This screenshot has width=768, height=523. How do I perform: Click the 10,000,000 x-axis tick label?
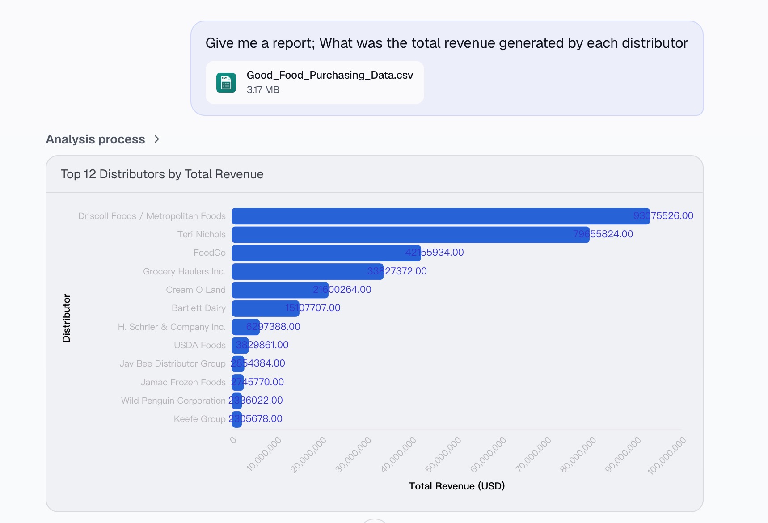[263, 454]
